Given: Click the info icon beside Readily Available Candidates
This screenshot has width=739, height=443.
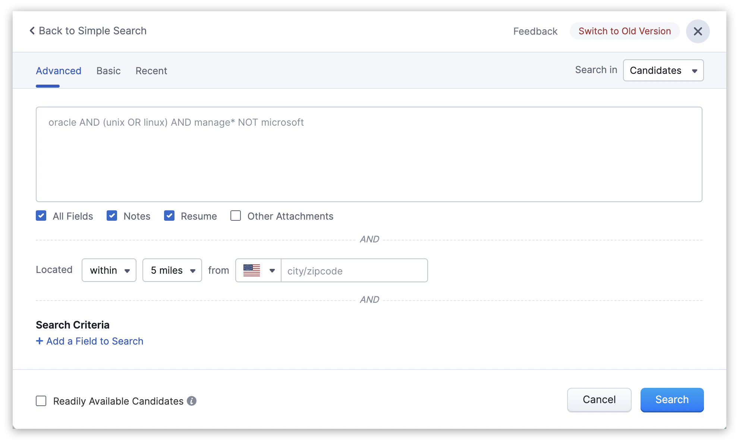Looking at the screenshot, I should pyautogui.click(x=192, y=401).
